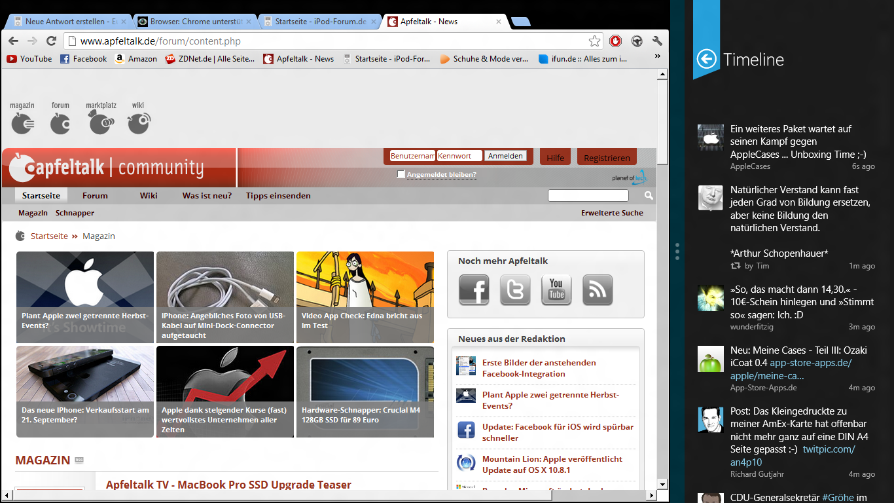Viewport: 894px width, 503px height.
Task: Click AppleCases avatar in Timeline
Action: coord(711,137)
